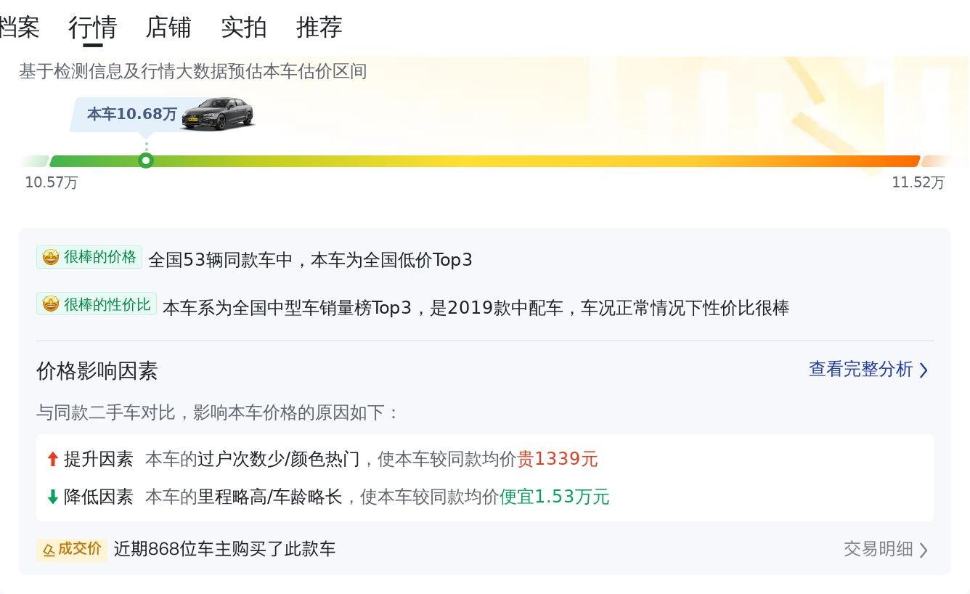Open the 实拍 tab
This screenshot has width=970, height=594.
pyautogui.click(x=244, y=28)
